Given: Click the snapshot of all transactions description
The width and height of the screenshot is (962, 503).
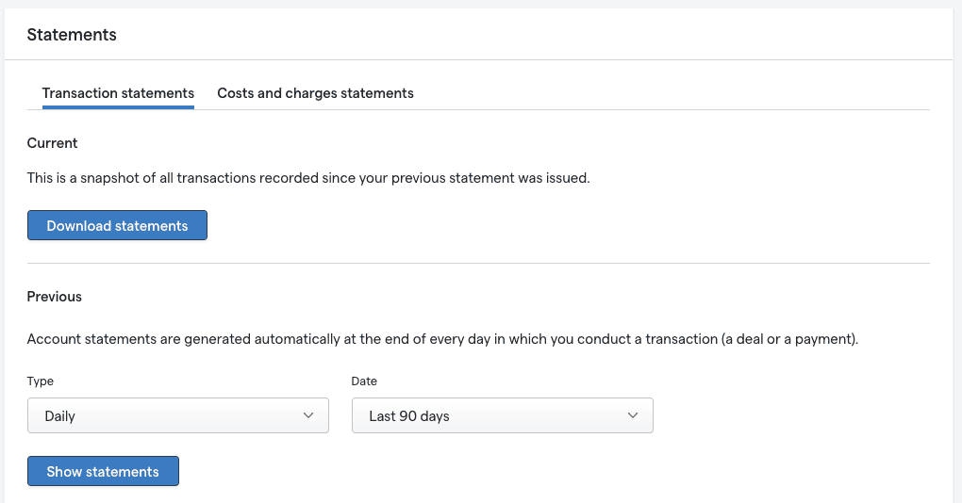Looking at the screenshot, I should pyautogui.click(x=308, y=178).
